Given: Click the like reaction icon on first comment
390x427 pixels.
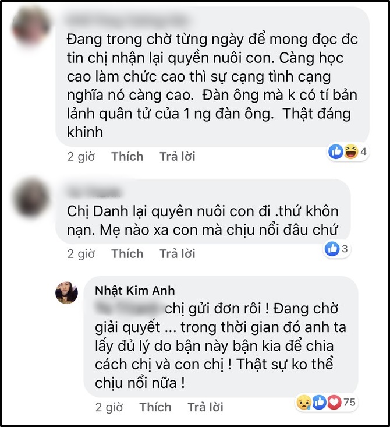Looking at the screenshot, I should [x=336, y=151].
